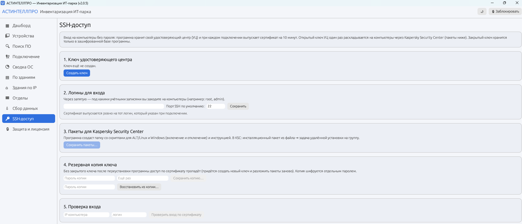Click the логин field in Проверка входа
This screenshot has height=224, width=522.
point(129,215)
